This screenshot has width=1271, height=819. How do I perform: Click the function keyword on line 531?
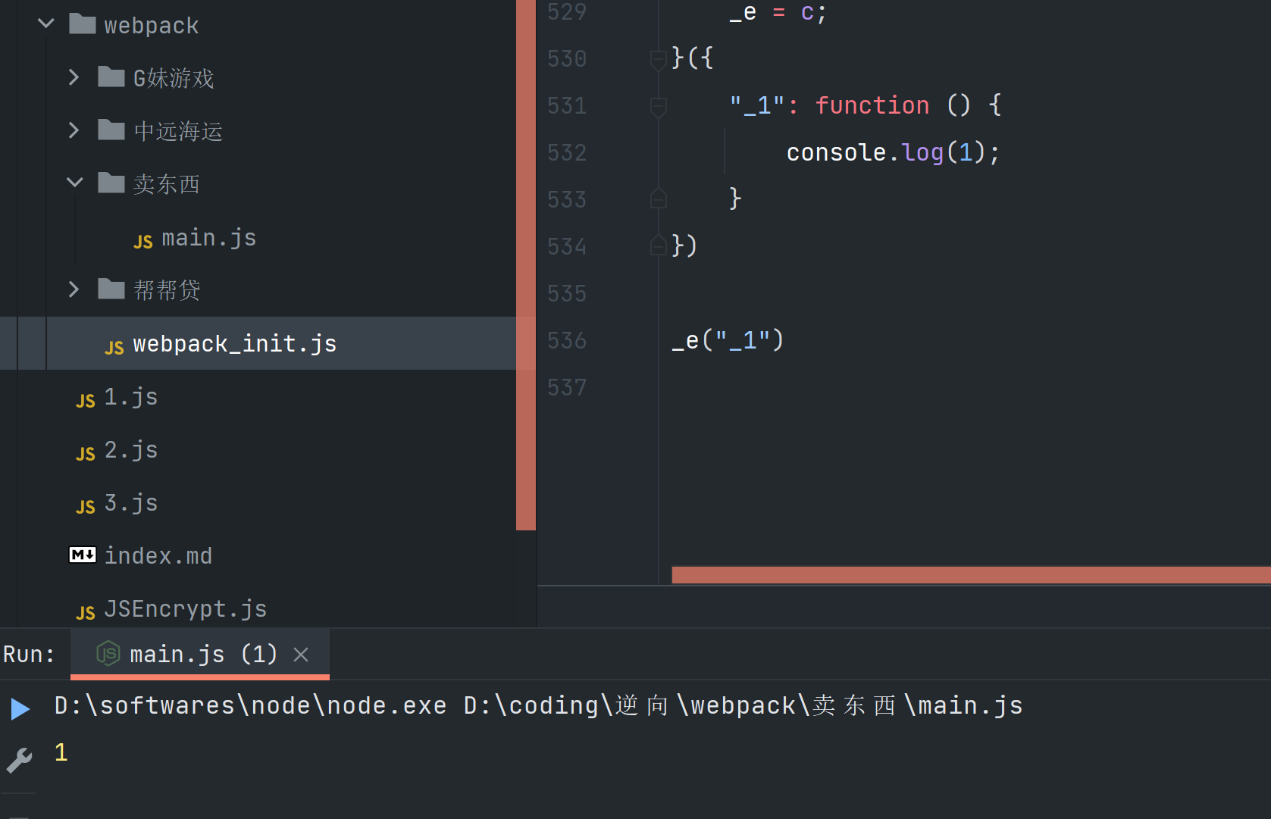[872, 105]
